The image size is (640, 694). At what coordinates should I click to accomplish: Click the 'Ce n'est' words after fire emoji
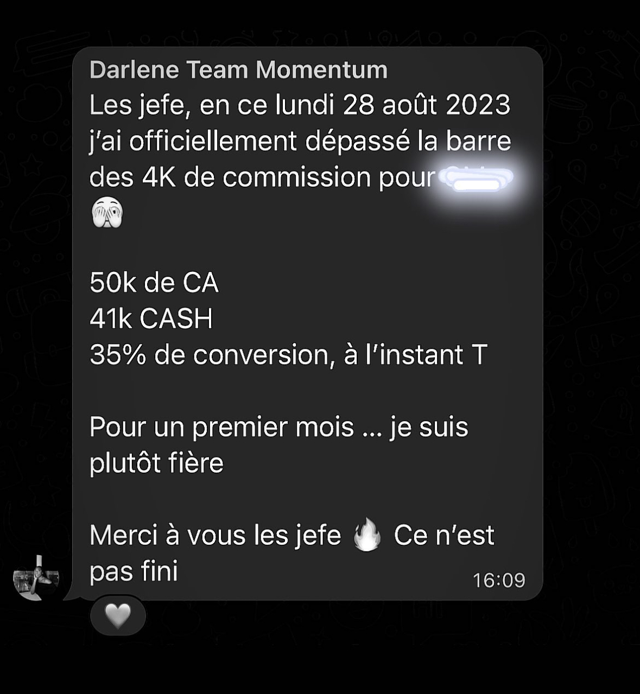coord(444,535)
